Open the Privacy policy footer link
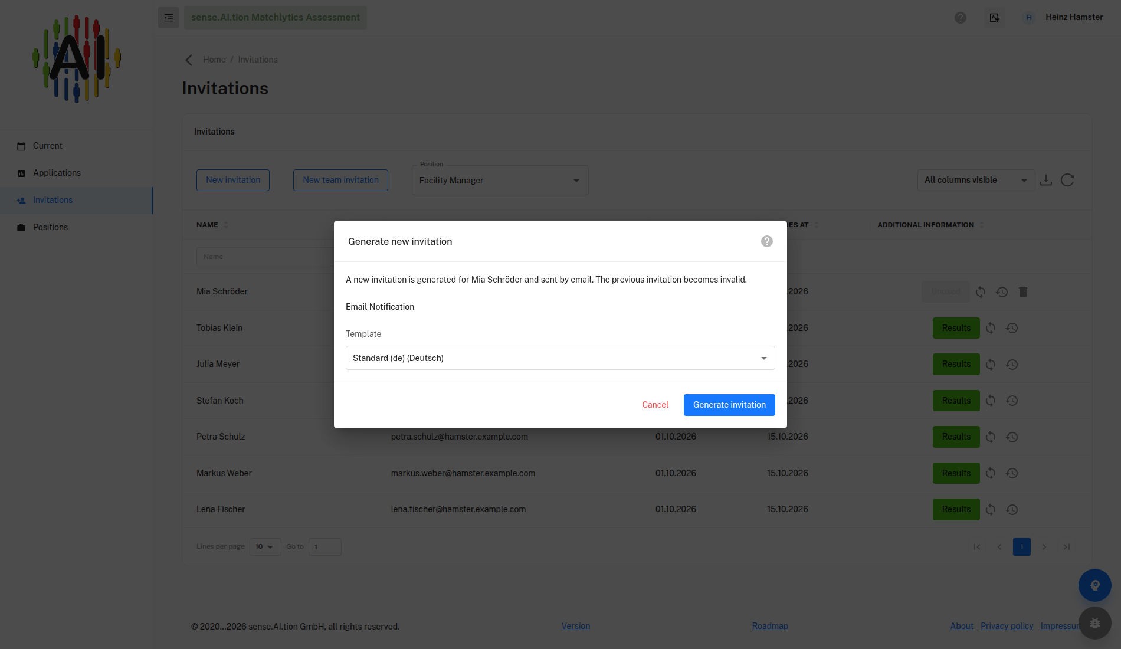 click(1007, 626)
